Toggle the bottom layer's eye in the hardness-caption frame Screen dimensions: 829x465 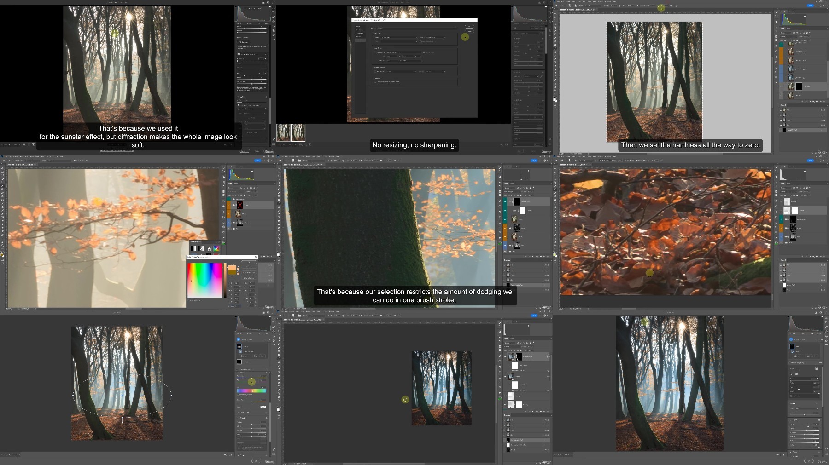tap(781, 95)
